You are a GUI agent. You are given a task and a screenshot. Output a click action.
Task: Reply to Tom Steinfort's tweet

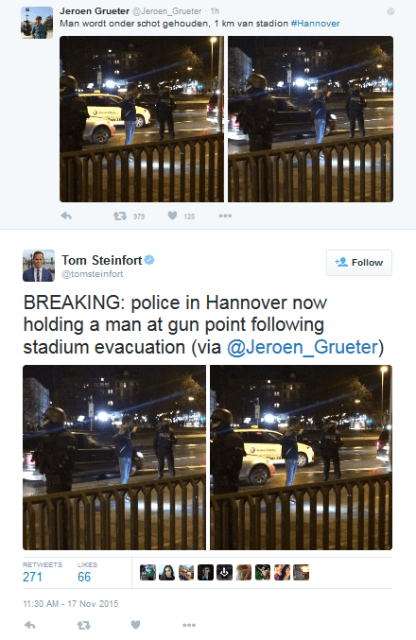(x=30, y=625)
